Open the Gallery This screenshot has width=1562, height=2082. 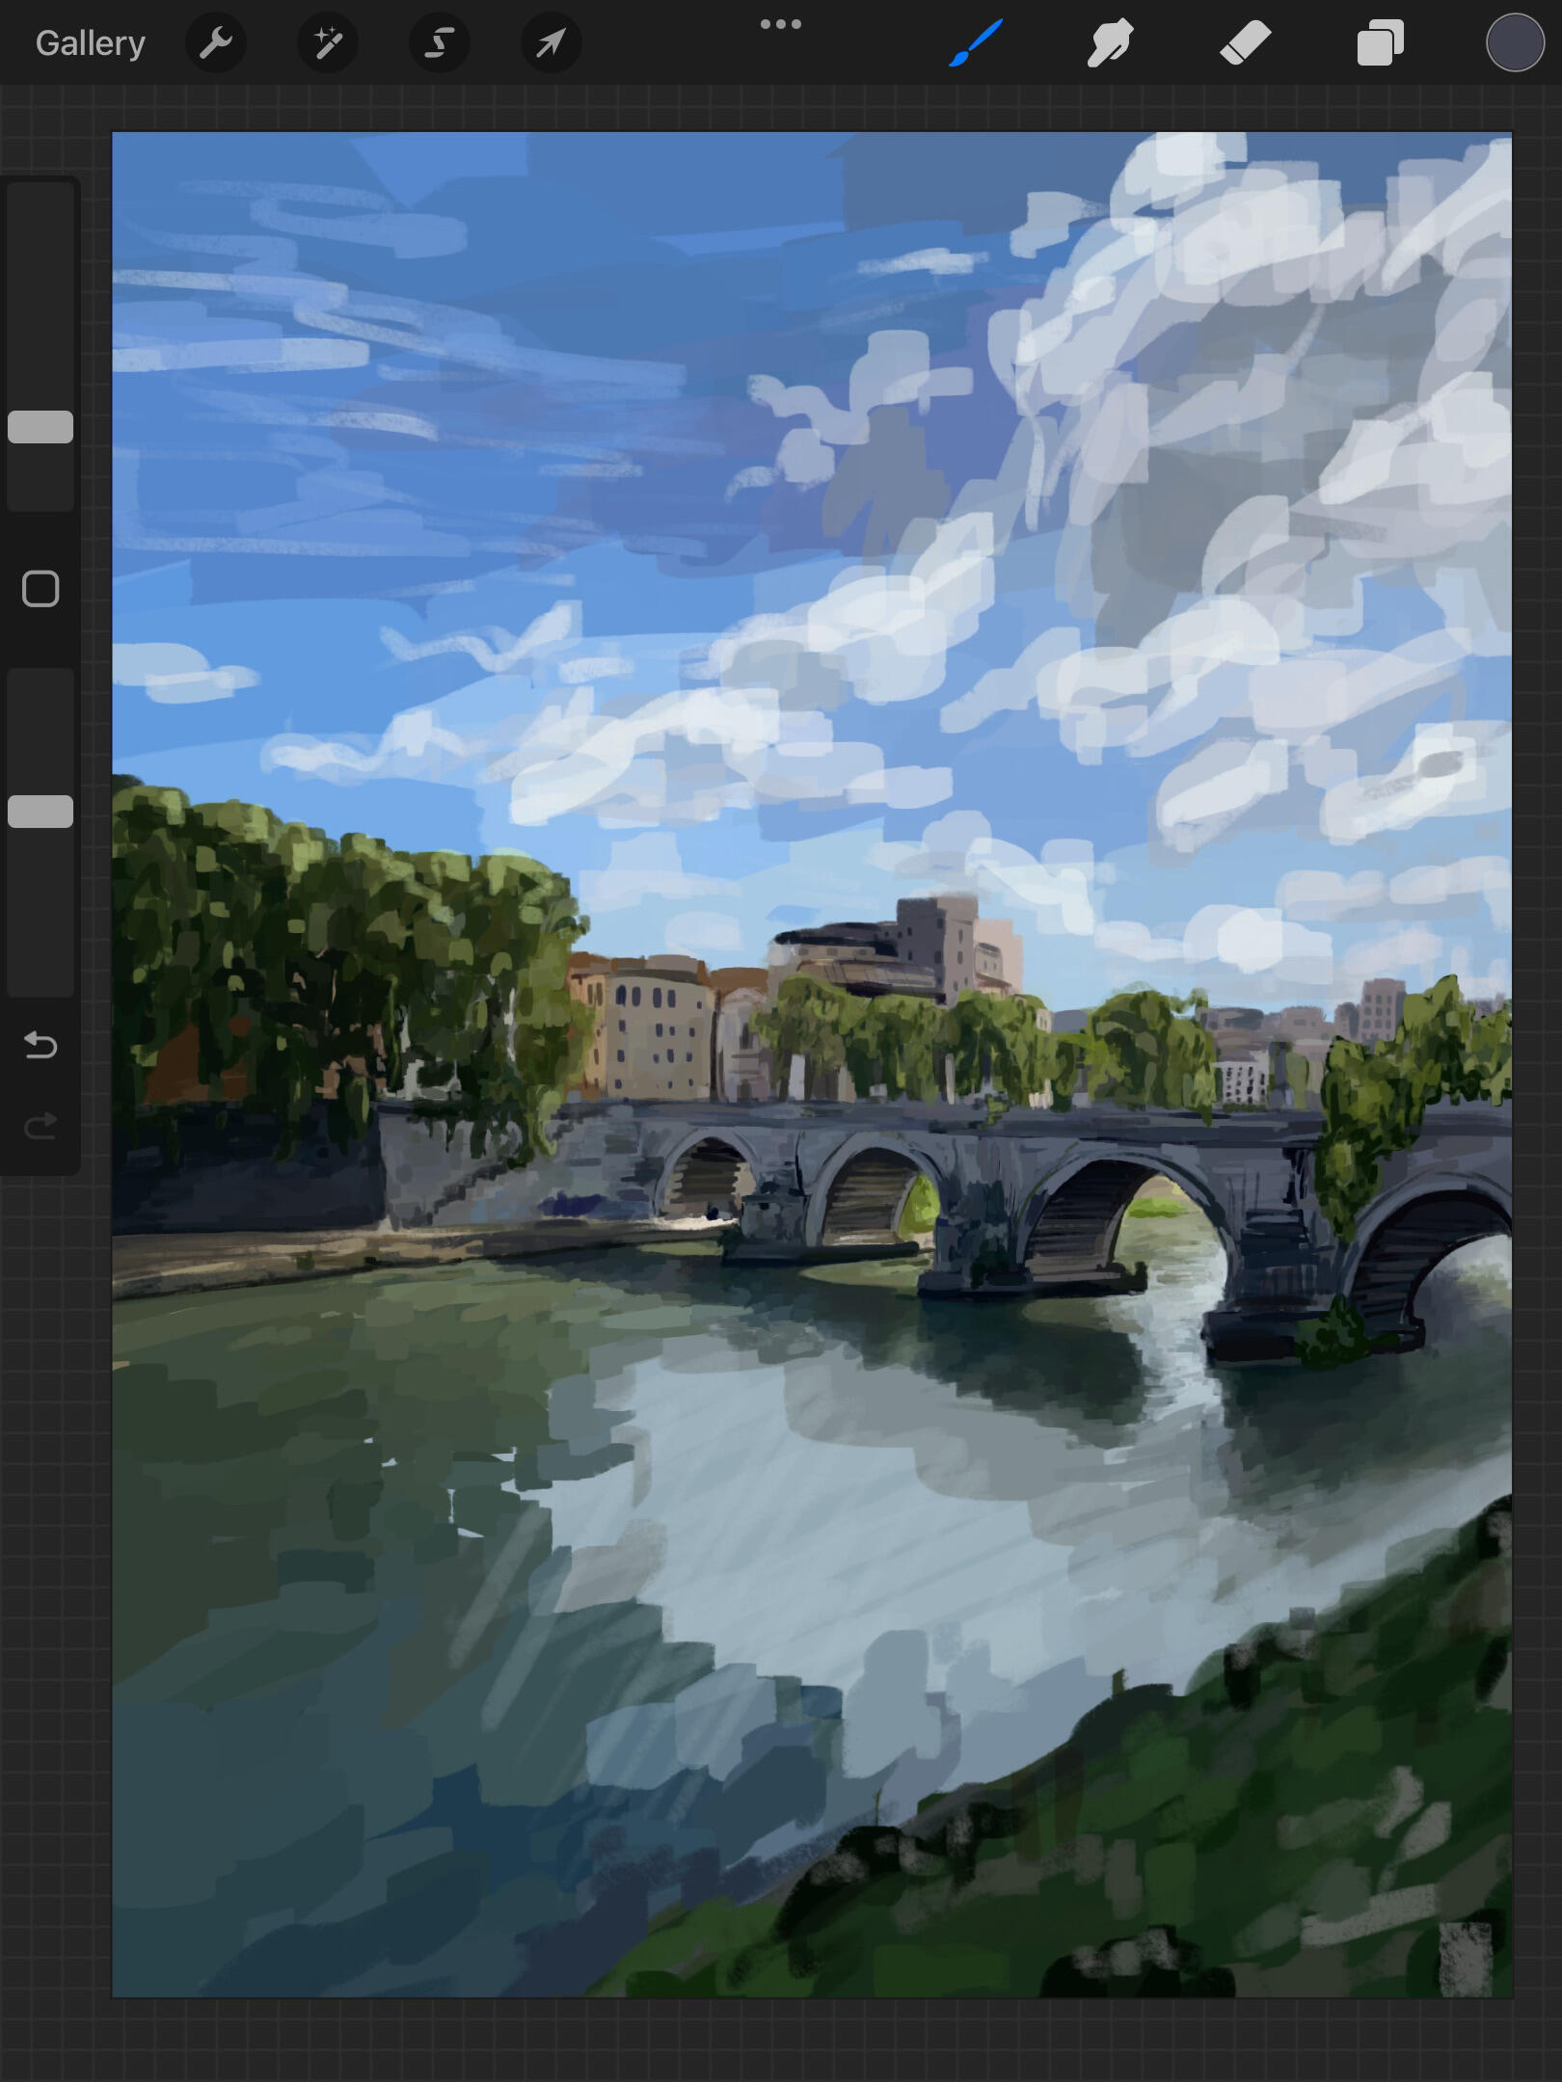pyautogui.click(x=90, y=43)
